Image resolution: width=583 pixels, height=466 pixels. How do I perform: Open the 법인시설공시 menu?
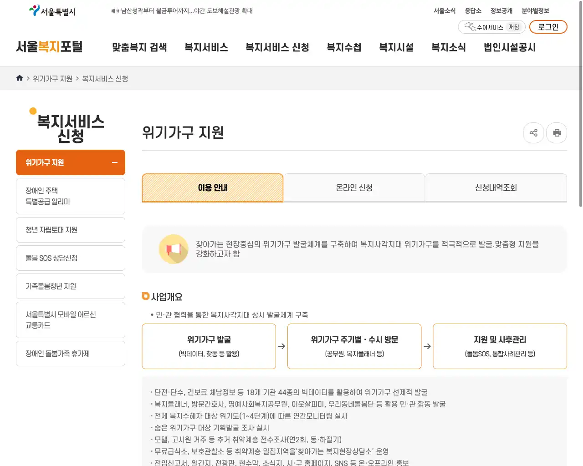[x=510, y=47]
